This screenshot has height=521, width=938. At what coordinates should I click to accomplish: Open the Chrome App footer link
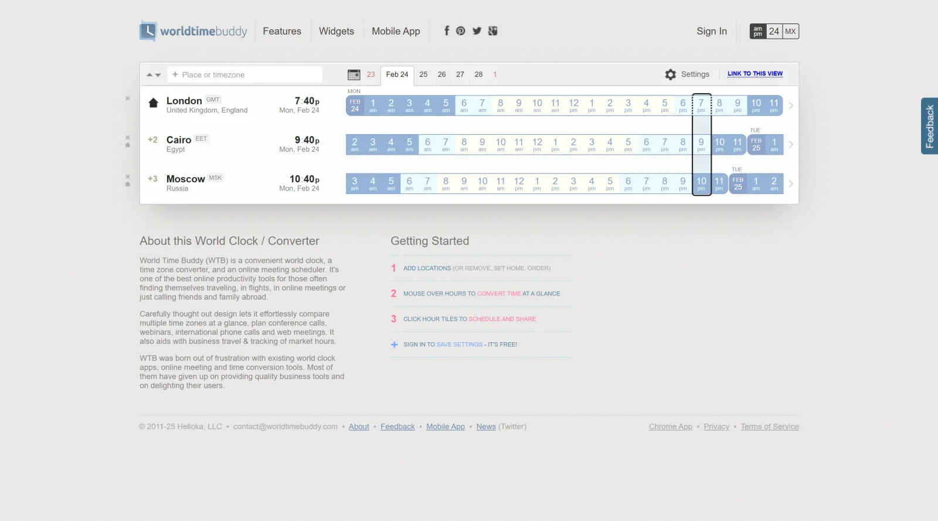671,427
